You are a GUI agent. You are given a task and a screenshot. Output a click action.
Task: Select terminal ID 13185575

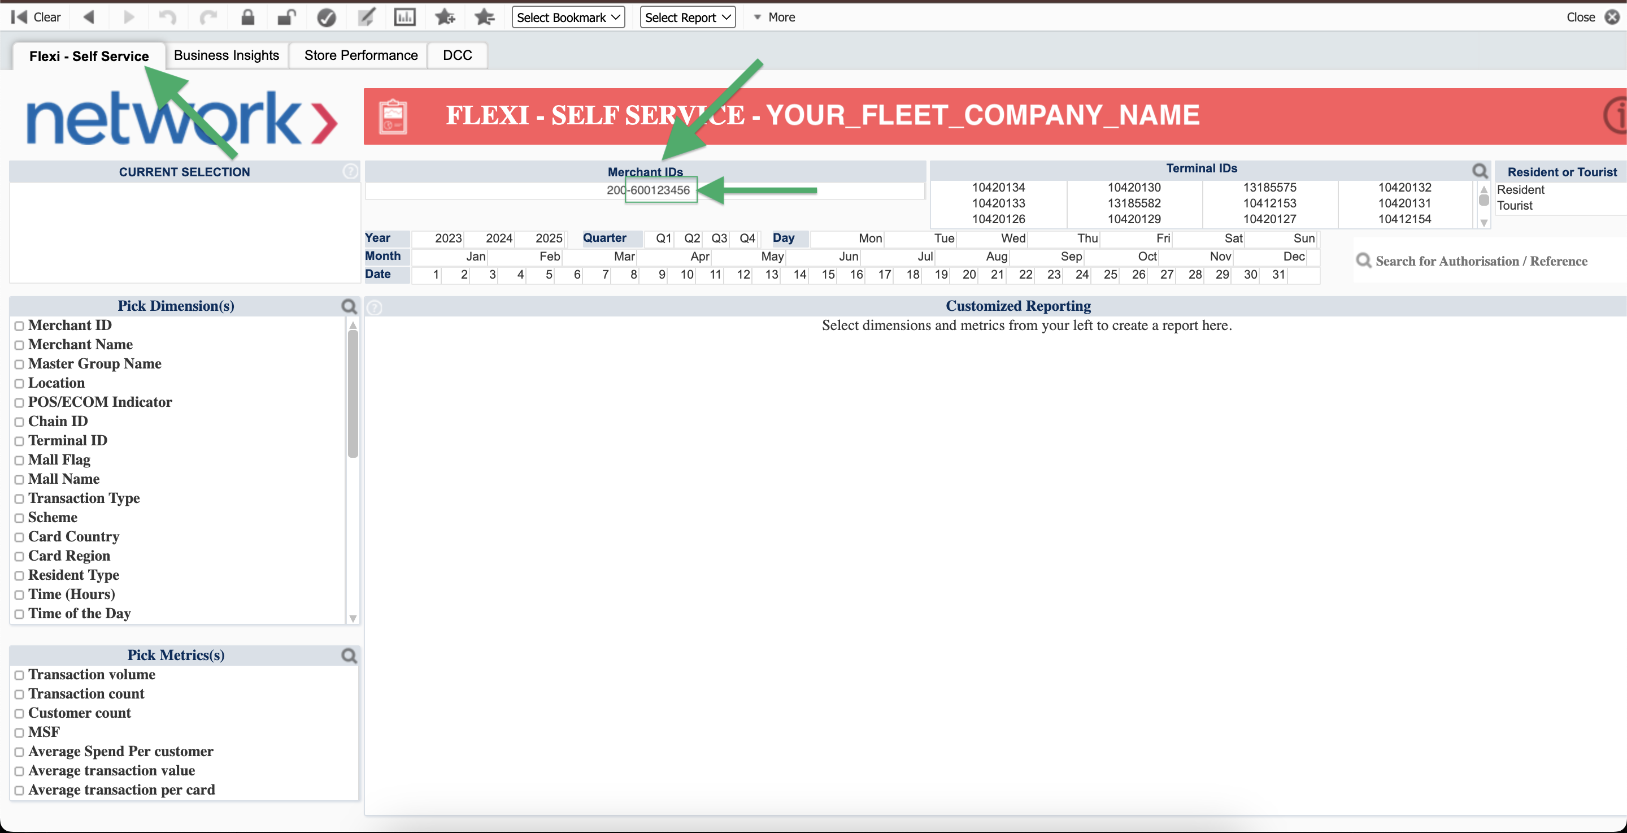[1269, 188]
